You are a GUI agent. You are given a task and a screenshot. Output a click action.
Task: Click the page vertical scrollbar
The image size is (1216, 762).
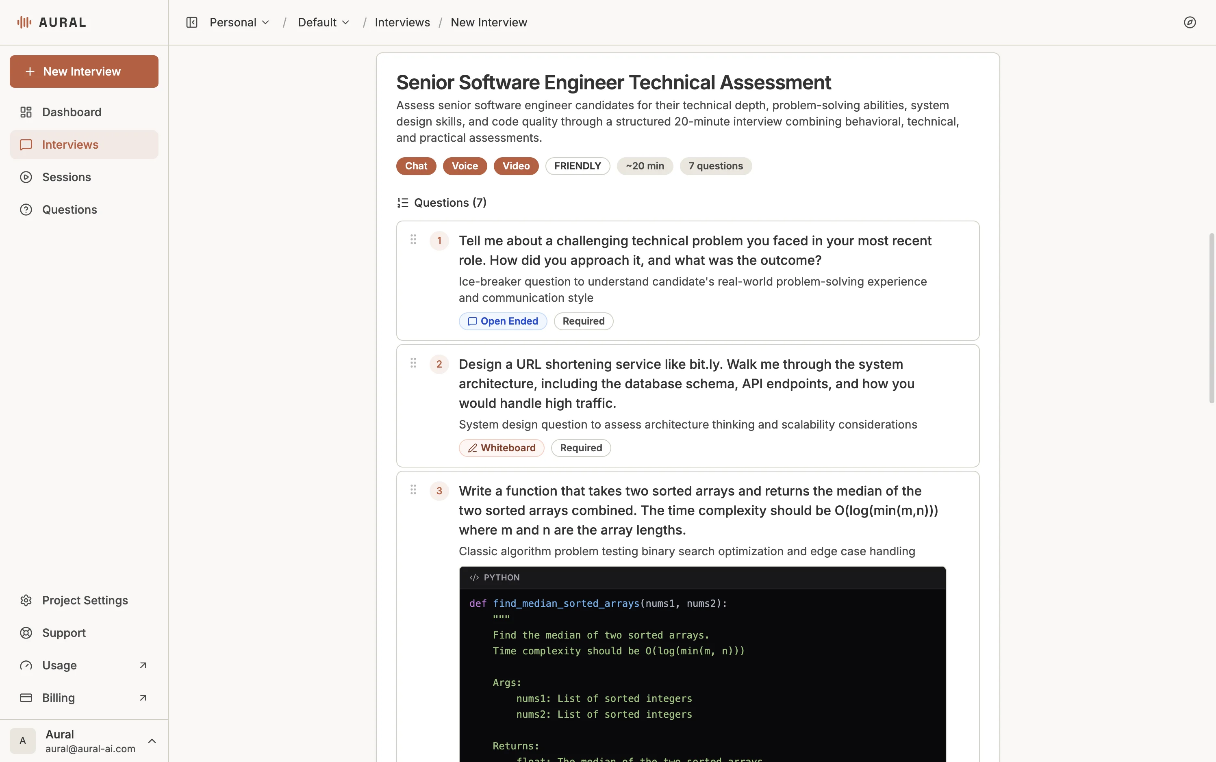click(1212, 318)
